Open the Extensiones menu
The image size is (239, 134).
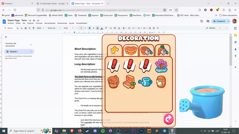coord(62,23)
